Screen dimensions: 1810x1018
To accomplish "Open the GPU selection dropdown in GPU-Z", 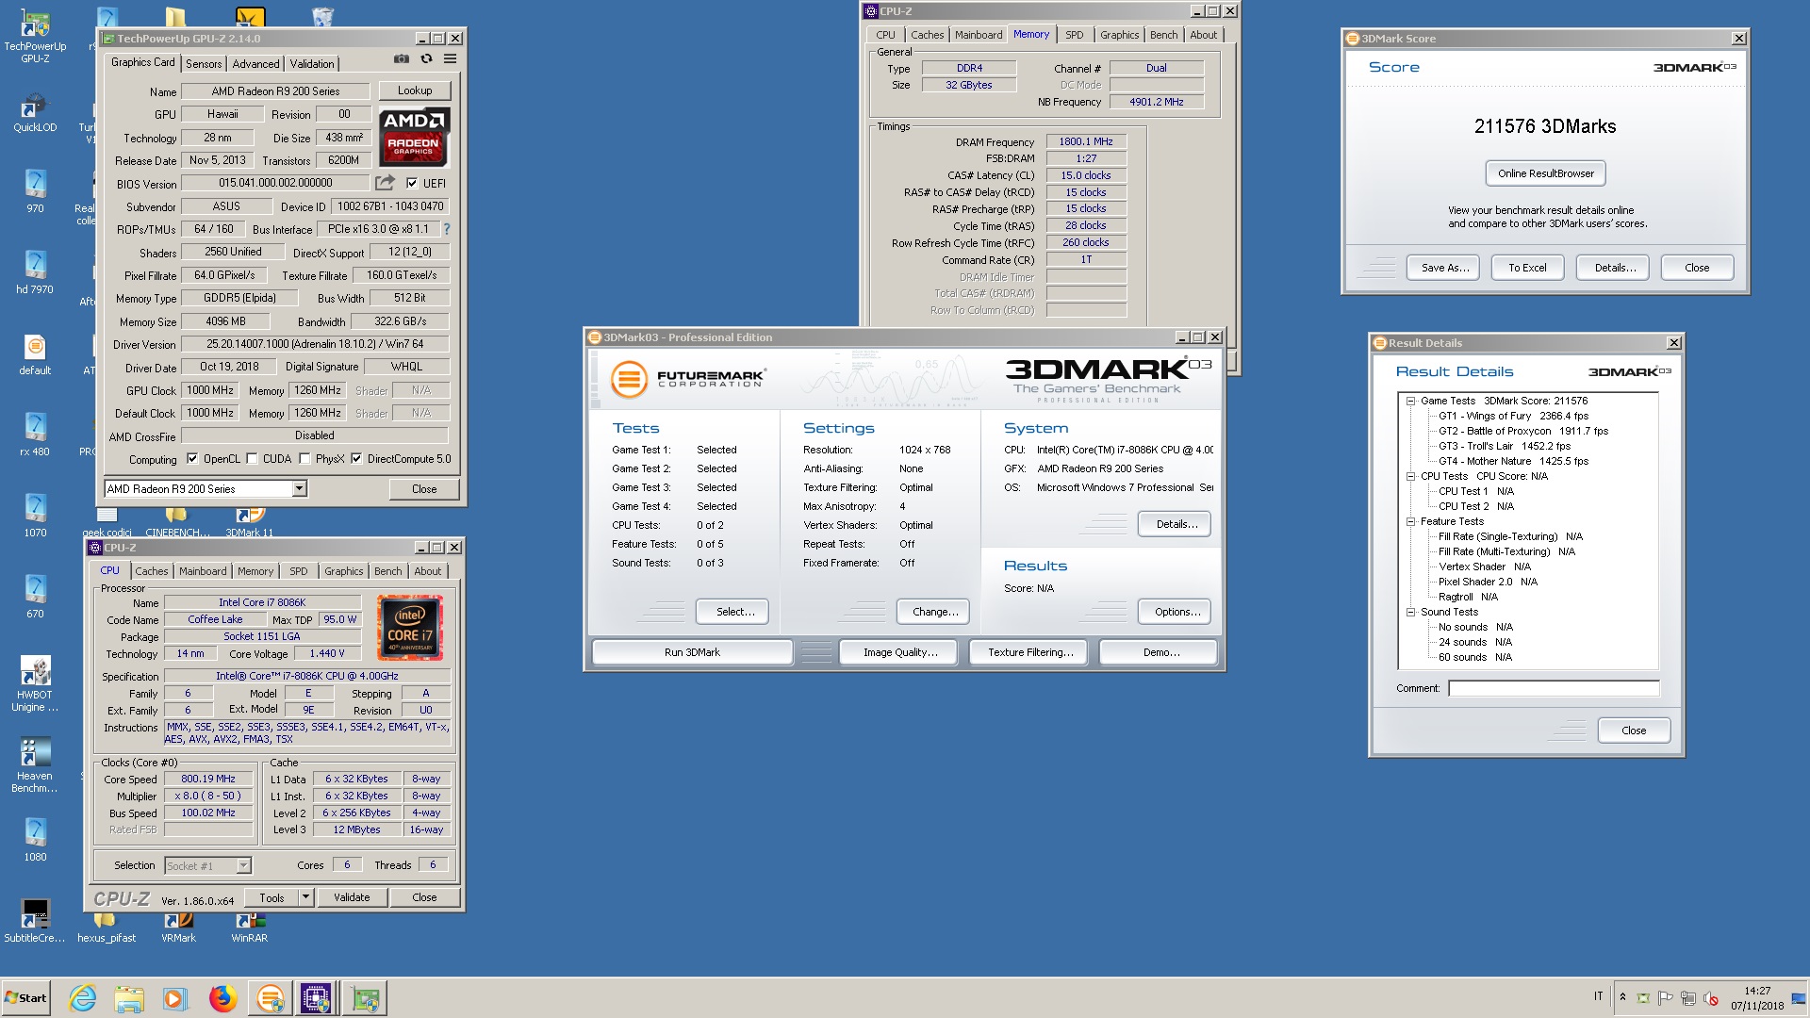I will click(x=299, y=488).
